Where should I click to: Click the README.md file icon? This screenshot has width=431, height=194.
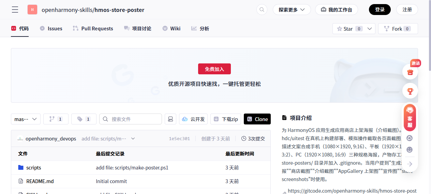pos(21,181)
